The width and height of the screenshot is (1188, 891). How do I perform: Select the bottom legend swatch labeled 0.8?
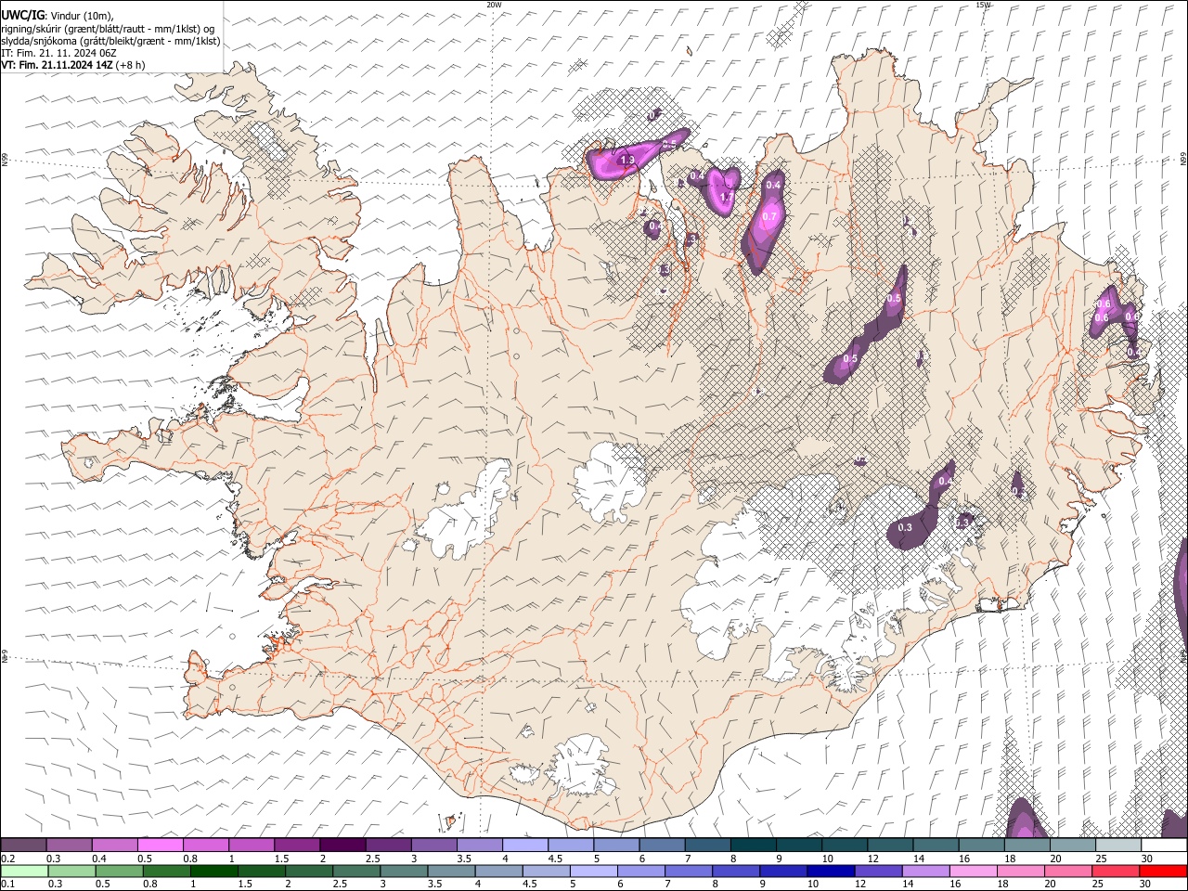pyautogui.click(x=166, y=871)
